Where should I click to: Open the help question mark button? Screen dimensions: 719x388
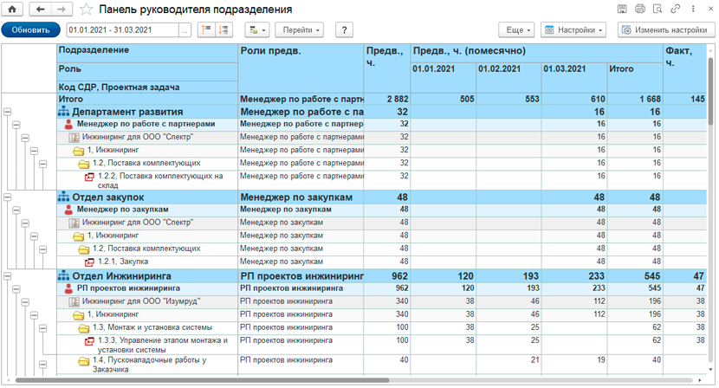344,29
